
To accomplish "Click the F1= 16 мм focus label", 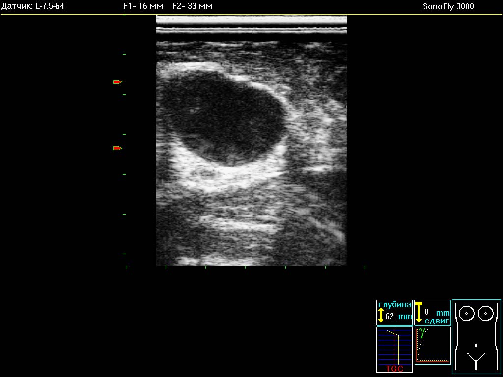I will tap(142, 6).
